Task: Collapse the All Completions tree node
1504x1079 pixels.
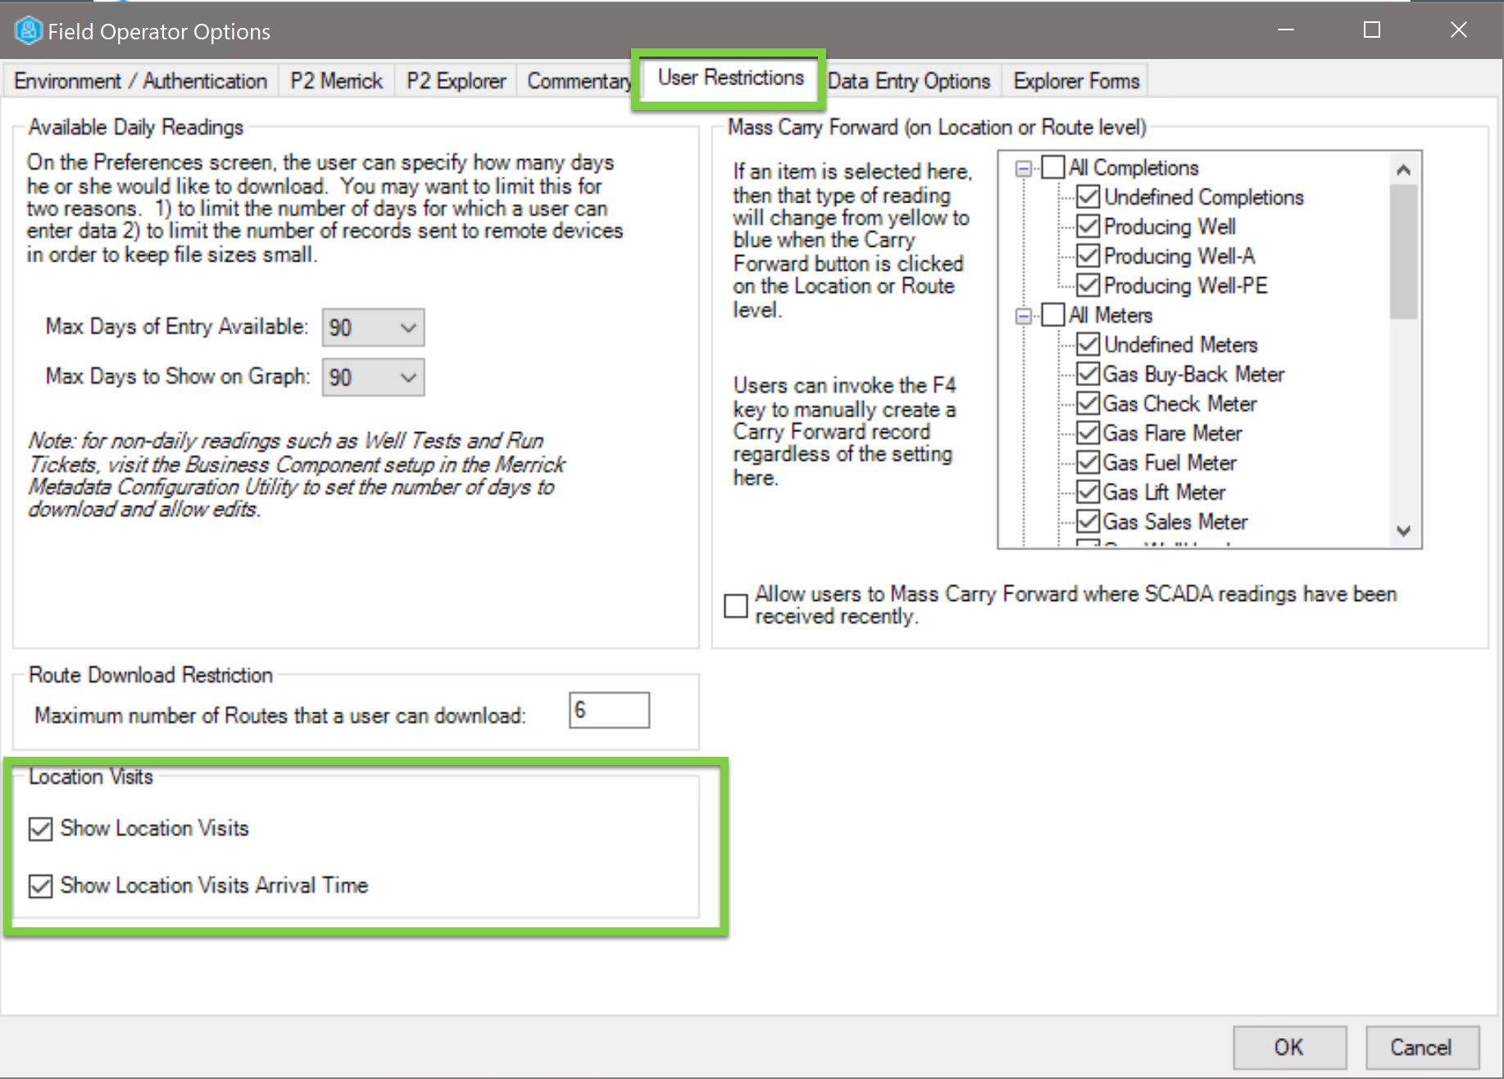Action: 1023,169
